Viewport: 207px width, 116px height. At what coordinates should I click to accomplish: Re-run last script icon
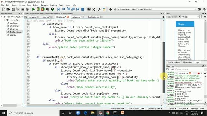[52, 9]
